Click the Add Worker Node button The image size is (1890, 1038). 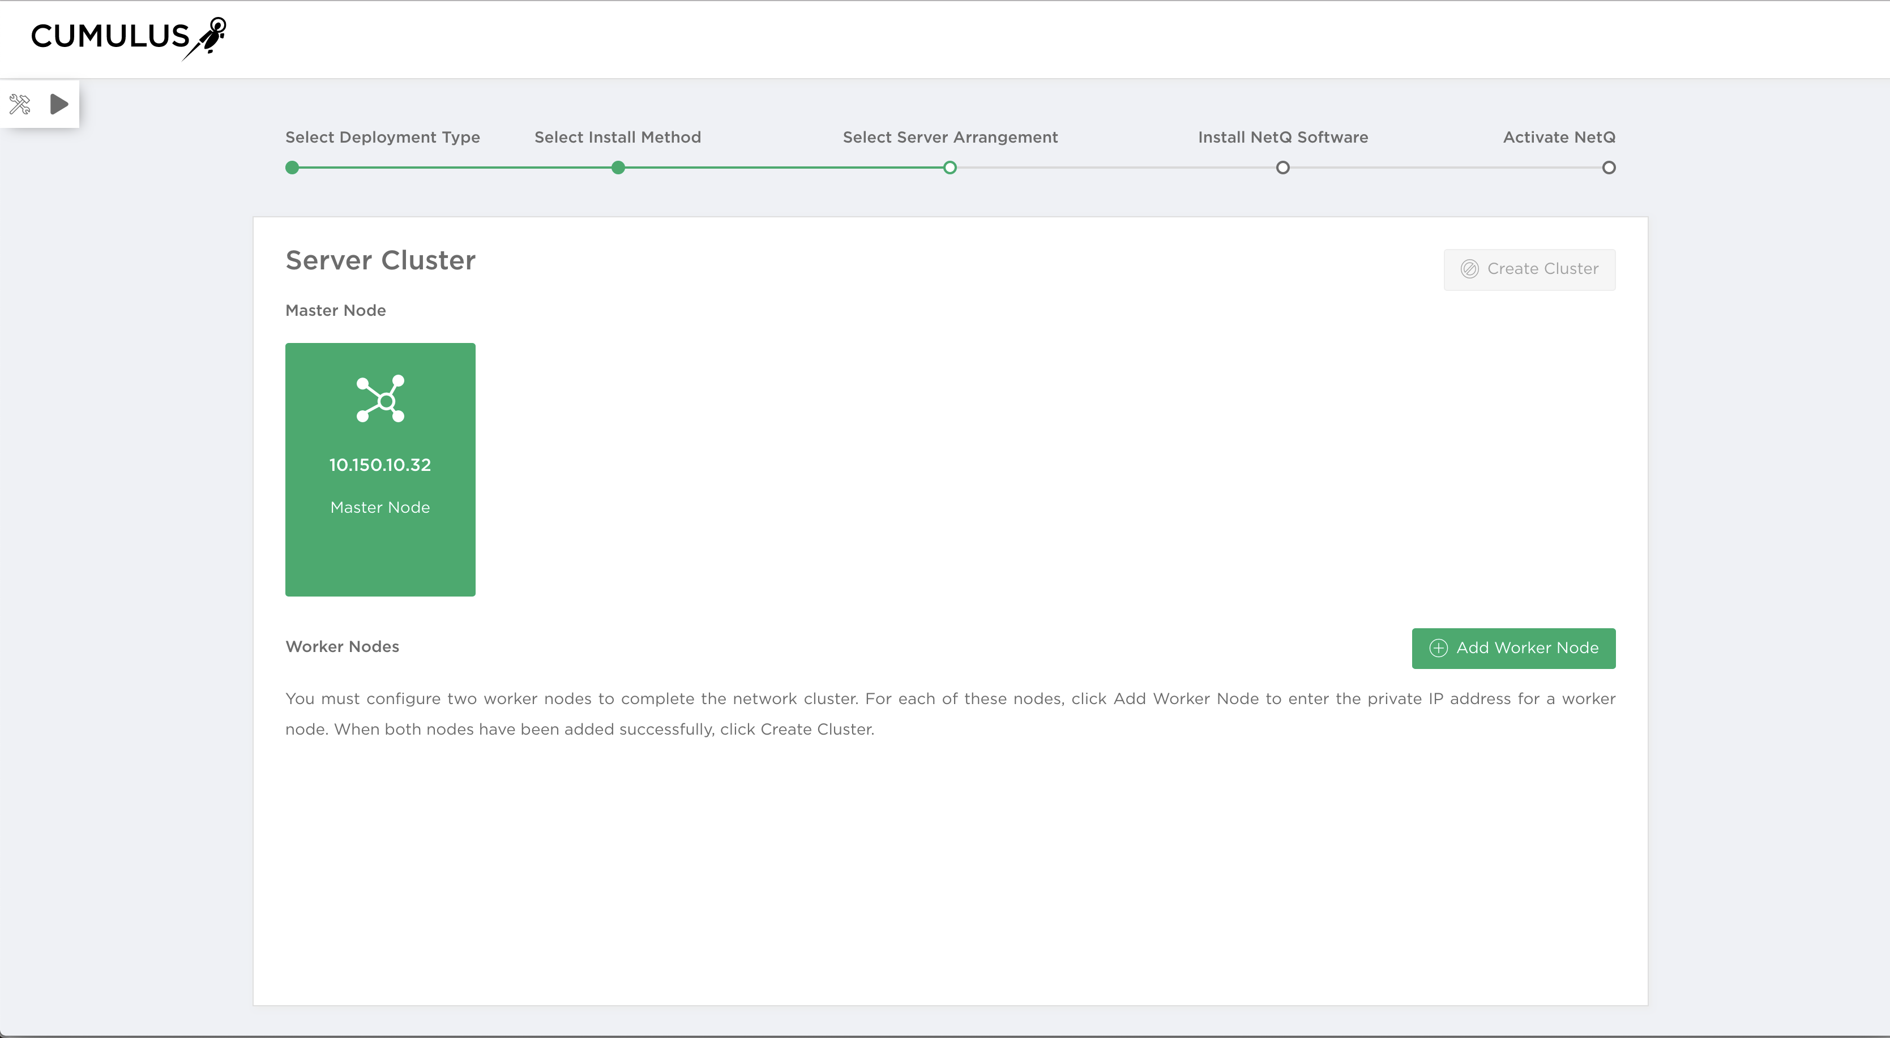click(1513, 649)
